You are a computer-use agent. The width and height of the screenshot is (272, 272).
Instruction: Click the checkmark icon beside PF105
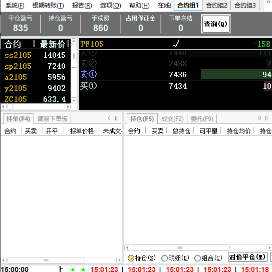click(x=176, y=44)
